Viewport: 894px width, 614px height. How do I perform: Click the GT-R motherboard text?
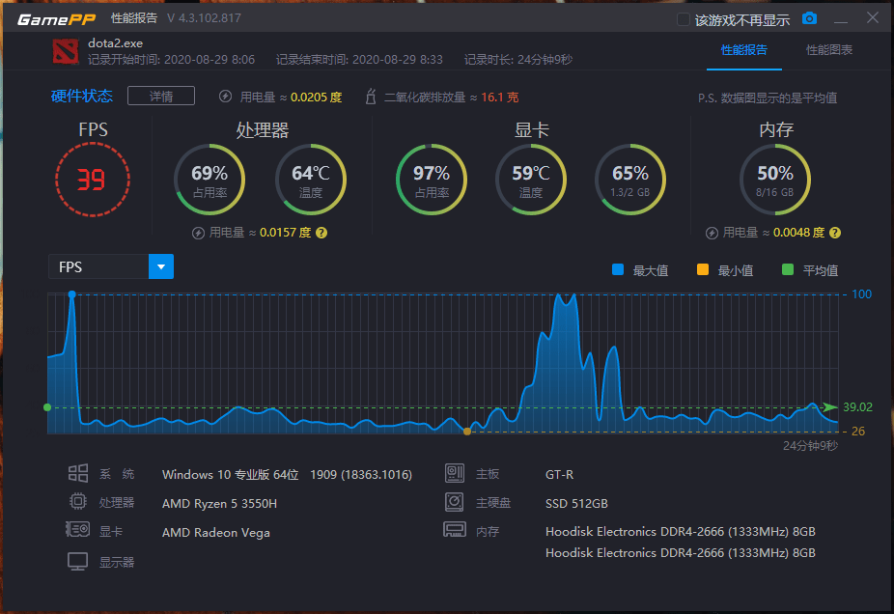[559, 474]
